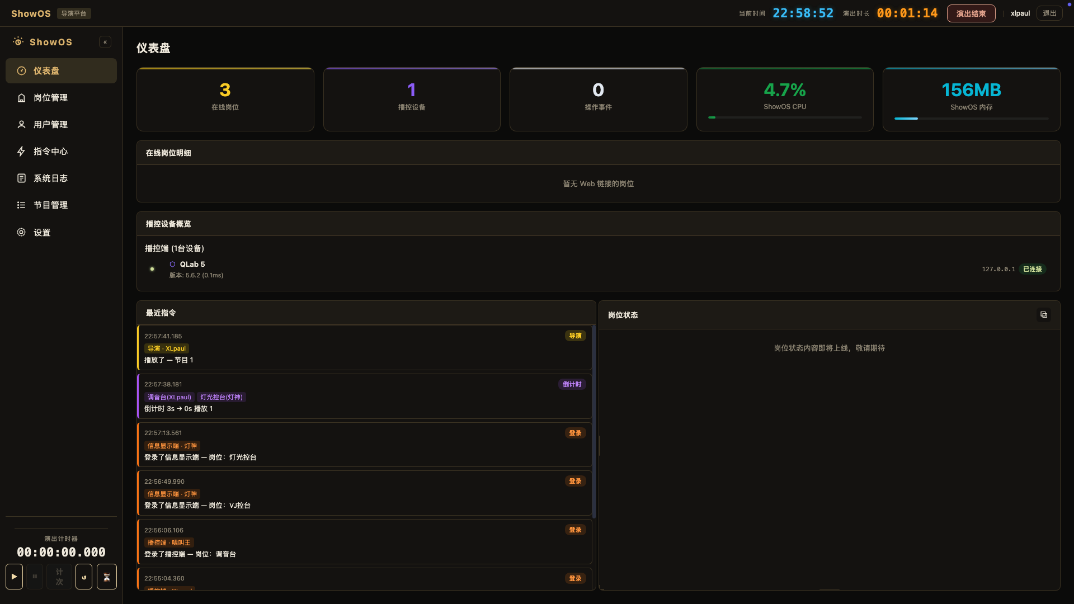Click the 已连接 connected badge
The width and height of the screenshot is (1074, 604).
tap(1033, 269)
